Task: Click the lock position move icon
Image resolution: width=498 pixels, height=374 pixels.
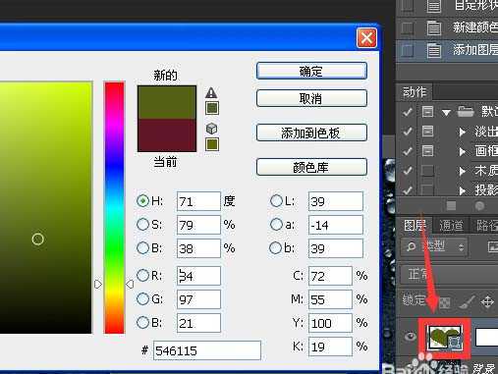Action: pos(487,301)
